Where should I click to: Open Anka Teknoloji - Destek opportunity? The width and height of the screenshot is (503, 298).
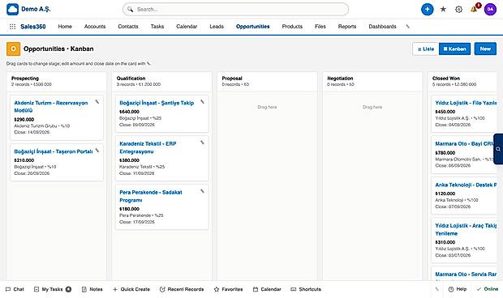[466, 185]
